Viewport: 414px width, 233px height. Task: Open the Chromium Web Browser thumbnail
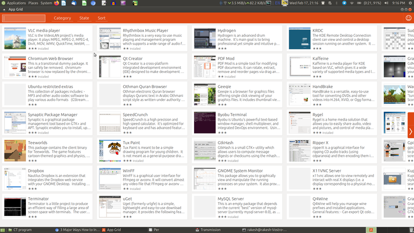tap(15, 66)
